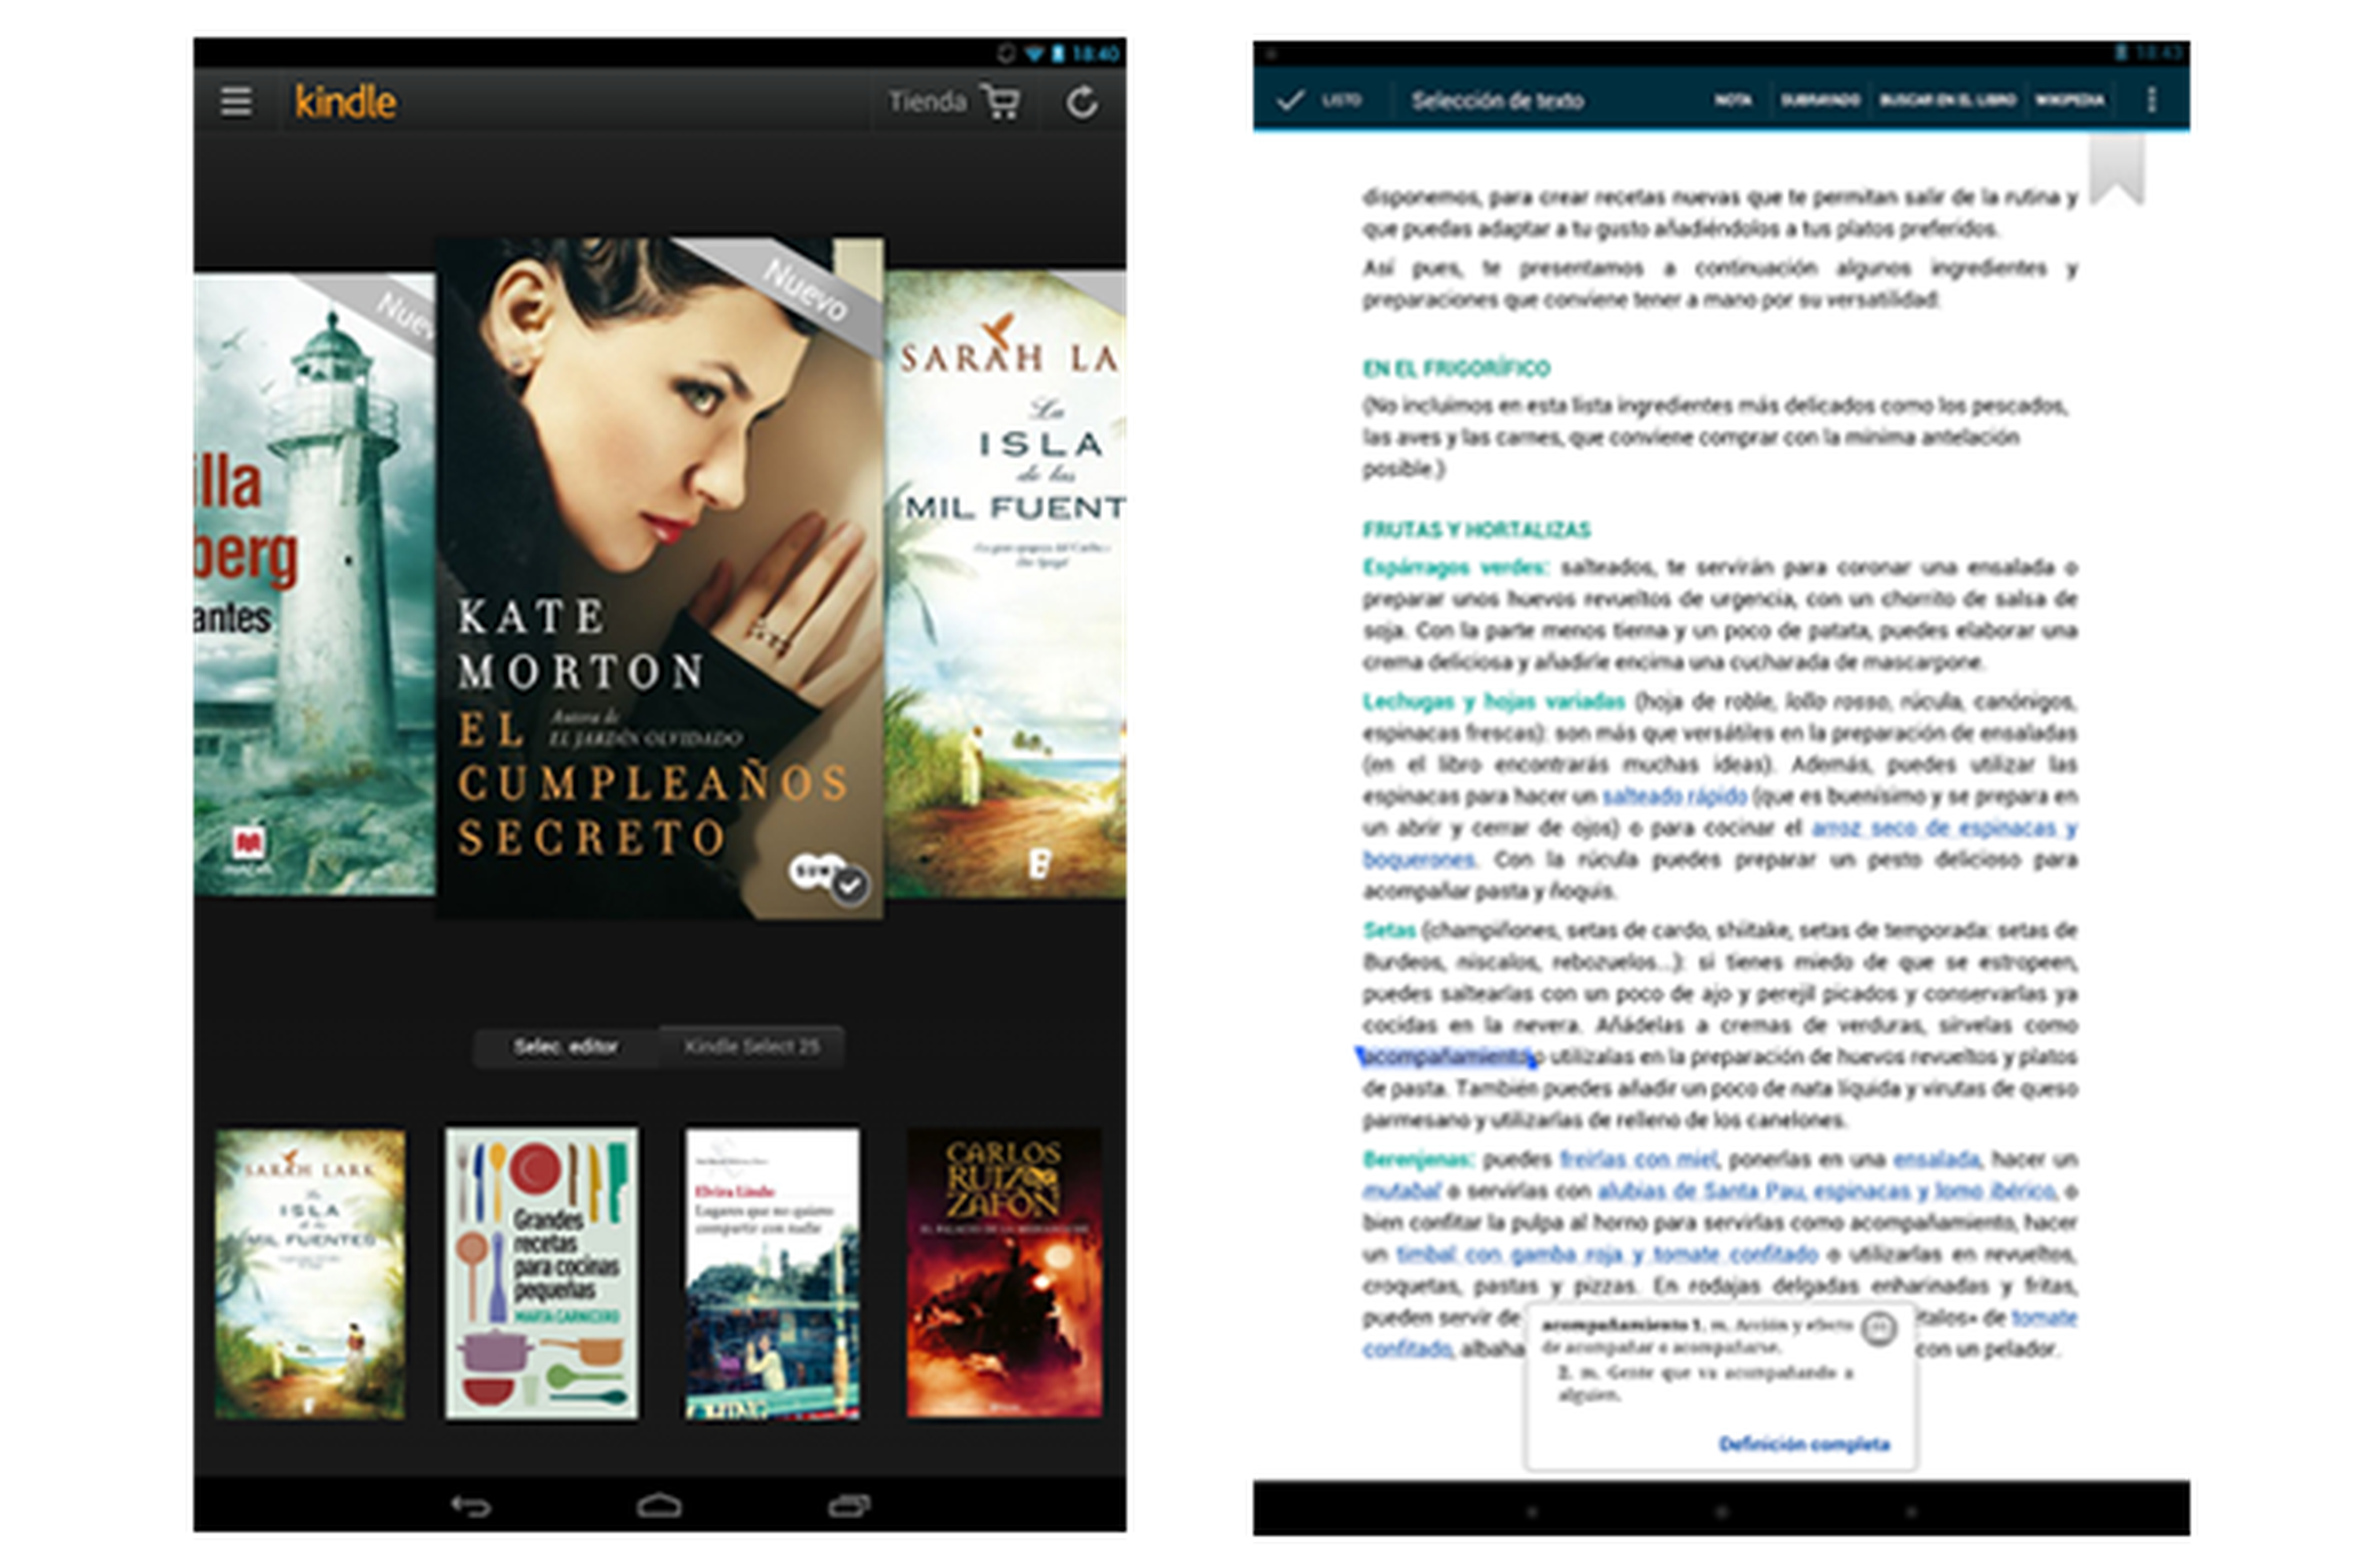Image resolution: width=2380 pixels, height=1562 pixels.
Task: Open the Android recent apps button
Action: coord(849,1506)
